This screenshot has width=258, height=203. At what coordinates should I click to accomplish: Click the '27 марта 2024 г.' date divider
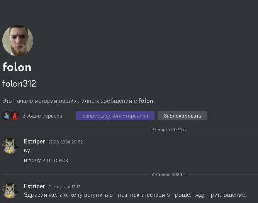(x=168, y=130)
